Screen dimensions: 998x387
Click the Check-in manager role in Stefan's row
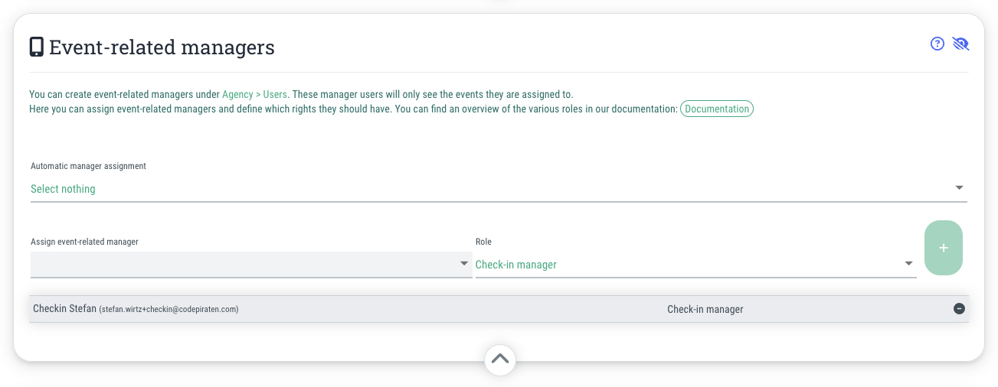705,310
